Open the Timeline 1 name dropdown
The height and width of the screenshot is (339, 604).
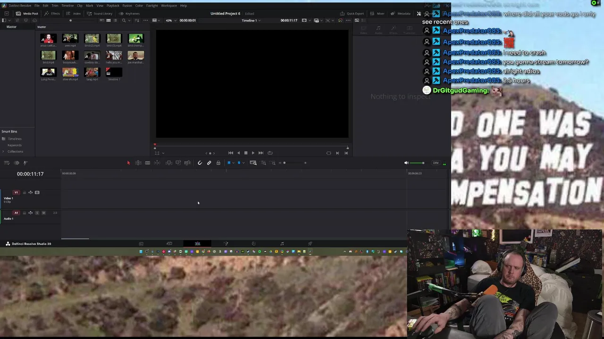[251, 20]
